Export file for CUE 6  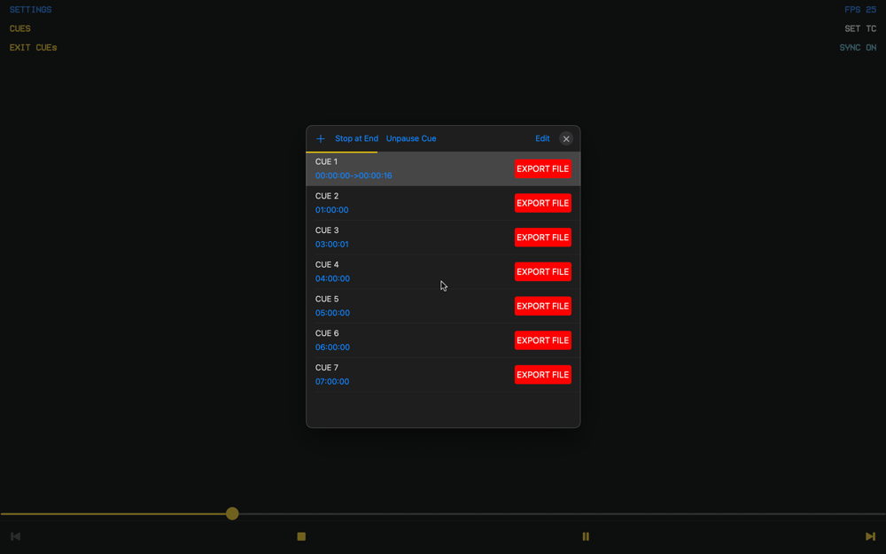point(542,340)
